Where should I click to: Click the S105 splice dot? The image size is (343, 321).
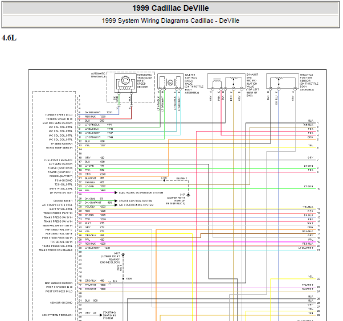tap(164, 180)
